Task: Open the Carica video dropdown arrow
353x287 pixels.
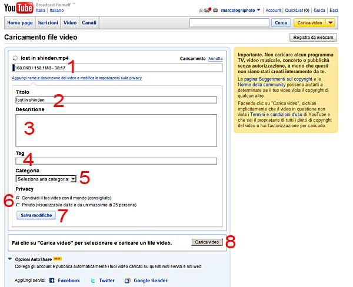Action: pos(330,23)
